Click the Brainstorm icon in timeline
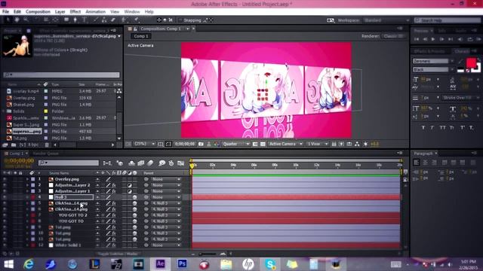 pyautogui.click(x=162, y=163)
